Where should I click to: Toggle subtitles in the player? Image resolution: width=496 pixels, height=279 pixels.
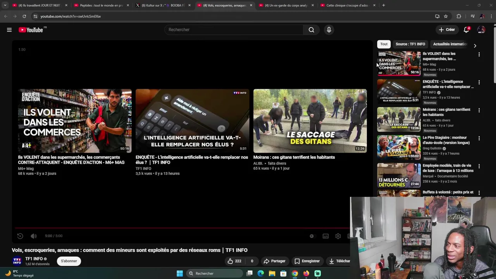[x=325, y=236]
